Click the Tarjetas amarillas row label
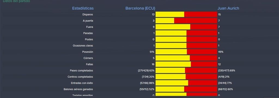Viewport: 279px width, 98px height. (x=83, y=95)
